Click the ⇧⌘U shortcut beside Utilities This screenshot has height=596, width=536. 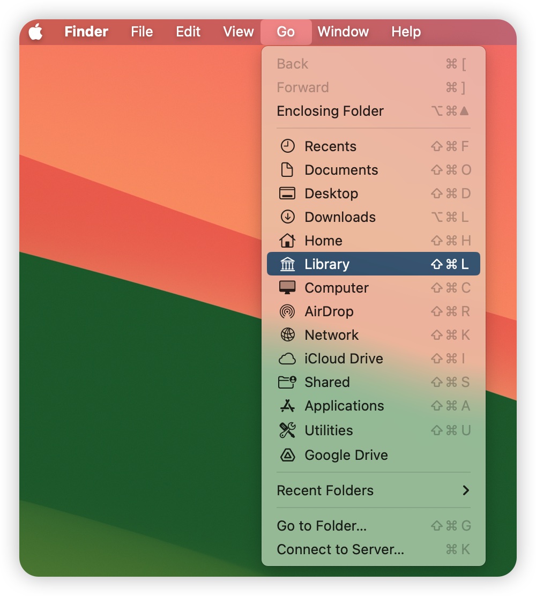(x=451, y=430)
